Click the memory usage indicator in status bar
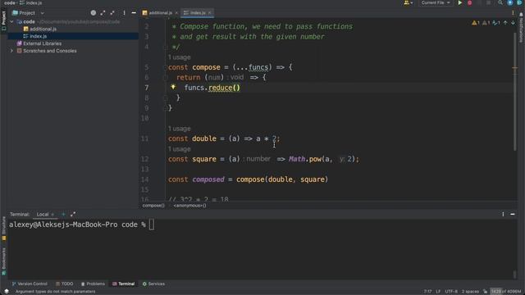 (506, 292)
